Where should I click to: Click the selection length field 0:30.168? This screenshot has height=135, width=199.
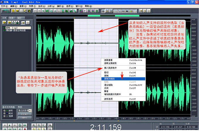[191, 127]
